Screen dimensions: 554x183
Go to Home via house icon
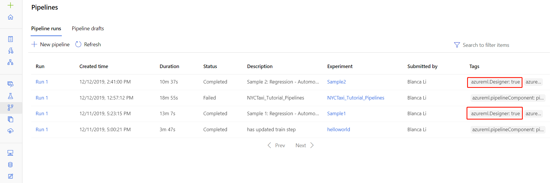(10, 17)
